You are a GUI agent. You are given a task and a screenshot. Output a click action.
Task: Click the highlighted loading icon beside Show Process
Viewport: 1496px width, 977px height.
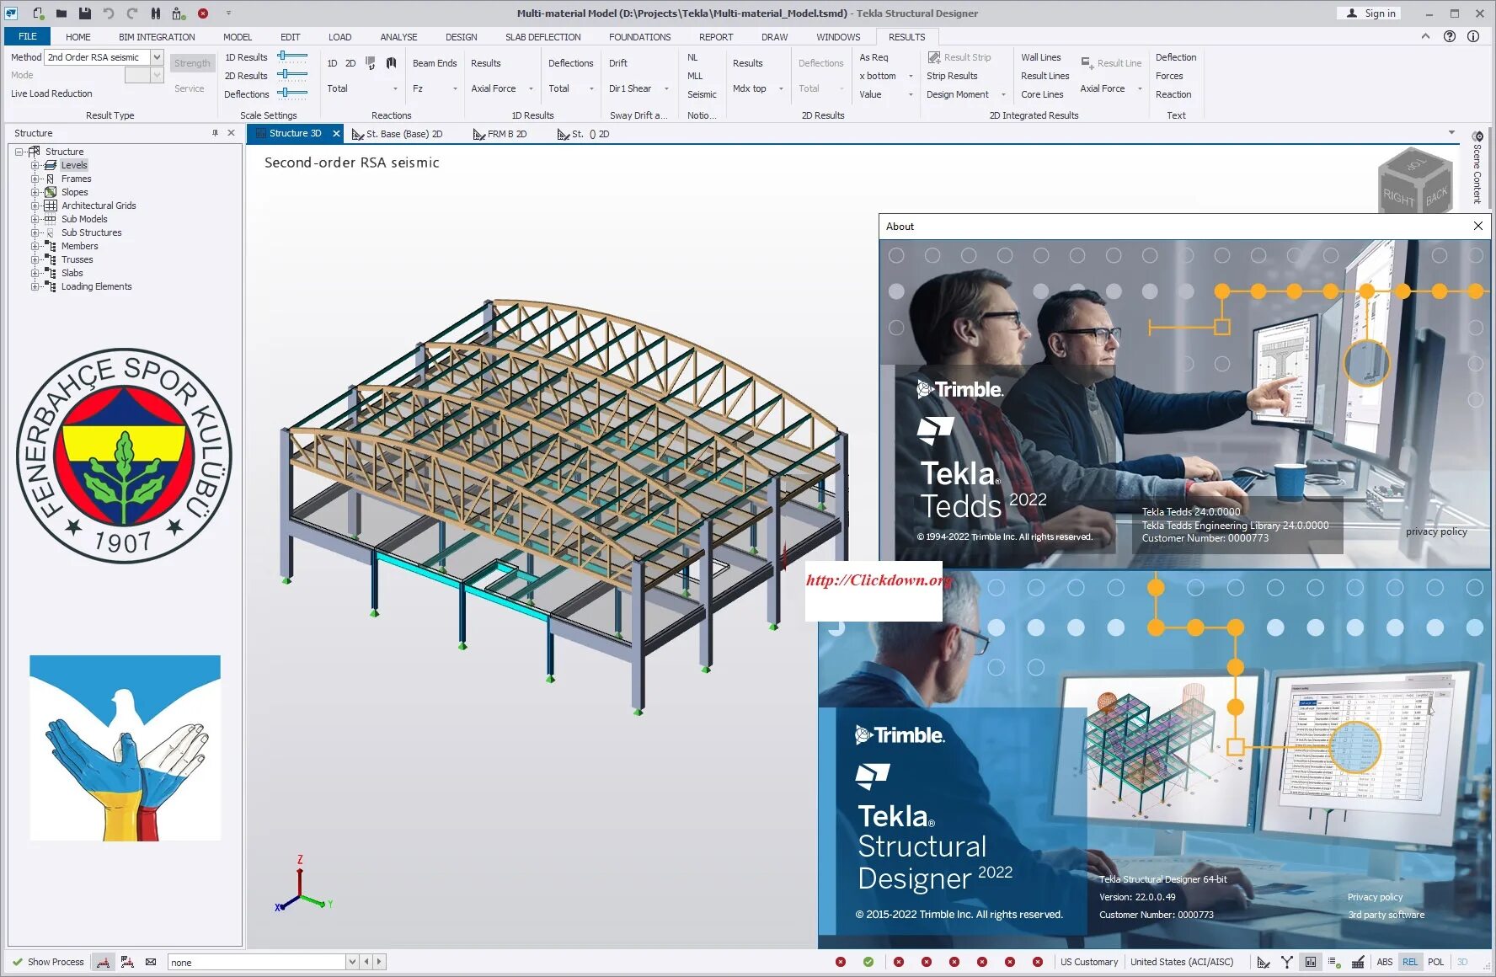click(104, 962)
